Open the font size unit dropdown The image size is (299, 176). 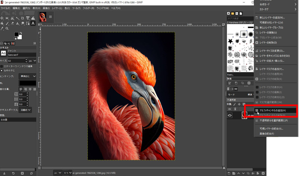coord(32,61)
